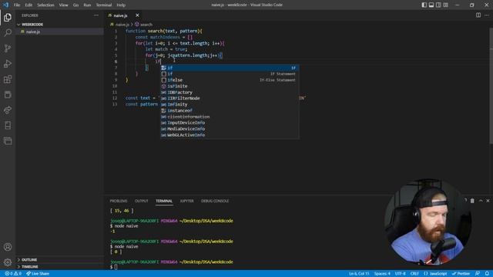The image size is (493, 277).
Task: Select the WebGLActiveInfo suggestion
Action: (230, 135)
